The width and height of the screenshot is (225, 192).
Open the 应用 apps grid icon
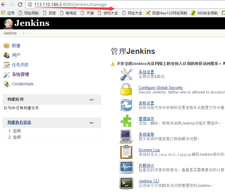tap(3, 13)
